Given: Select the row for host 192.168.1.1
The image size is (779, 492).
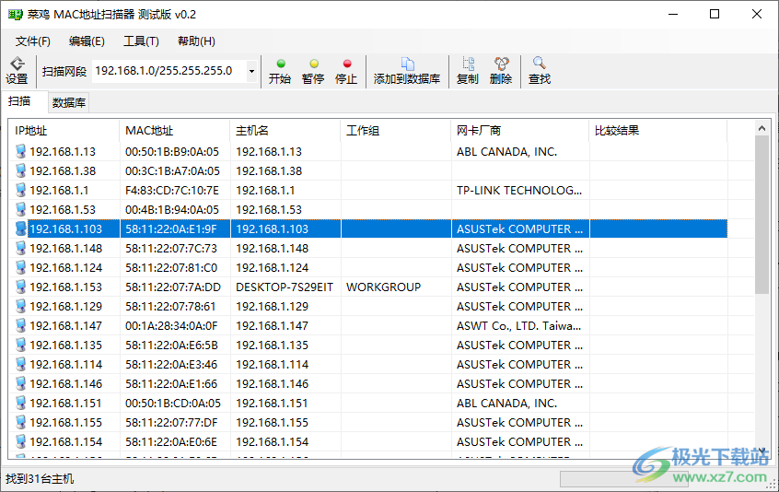Looking at the screenshot, I should [64, 191].
